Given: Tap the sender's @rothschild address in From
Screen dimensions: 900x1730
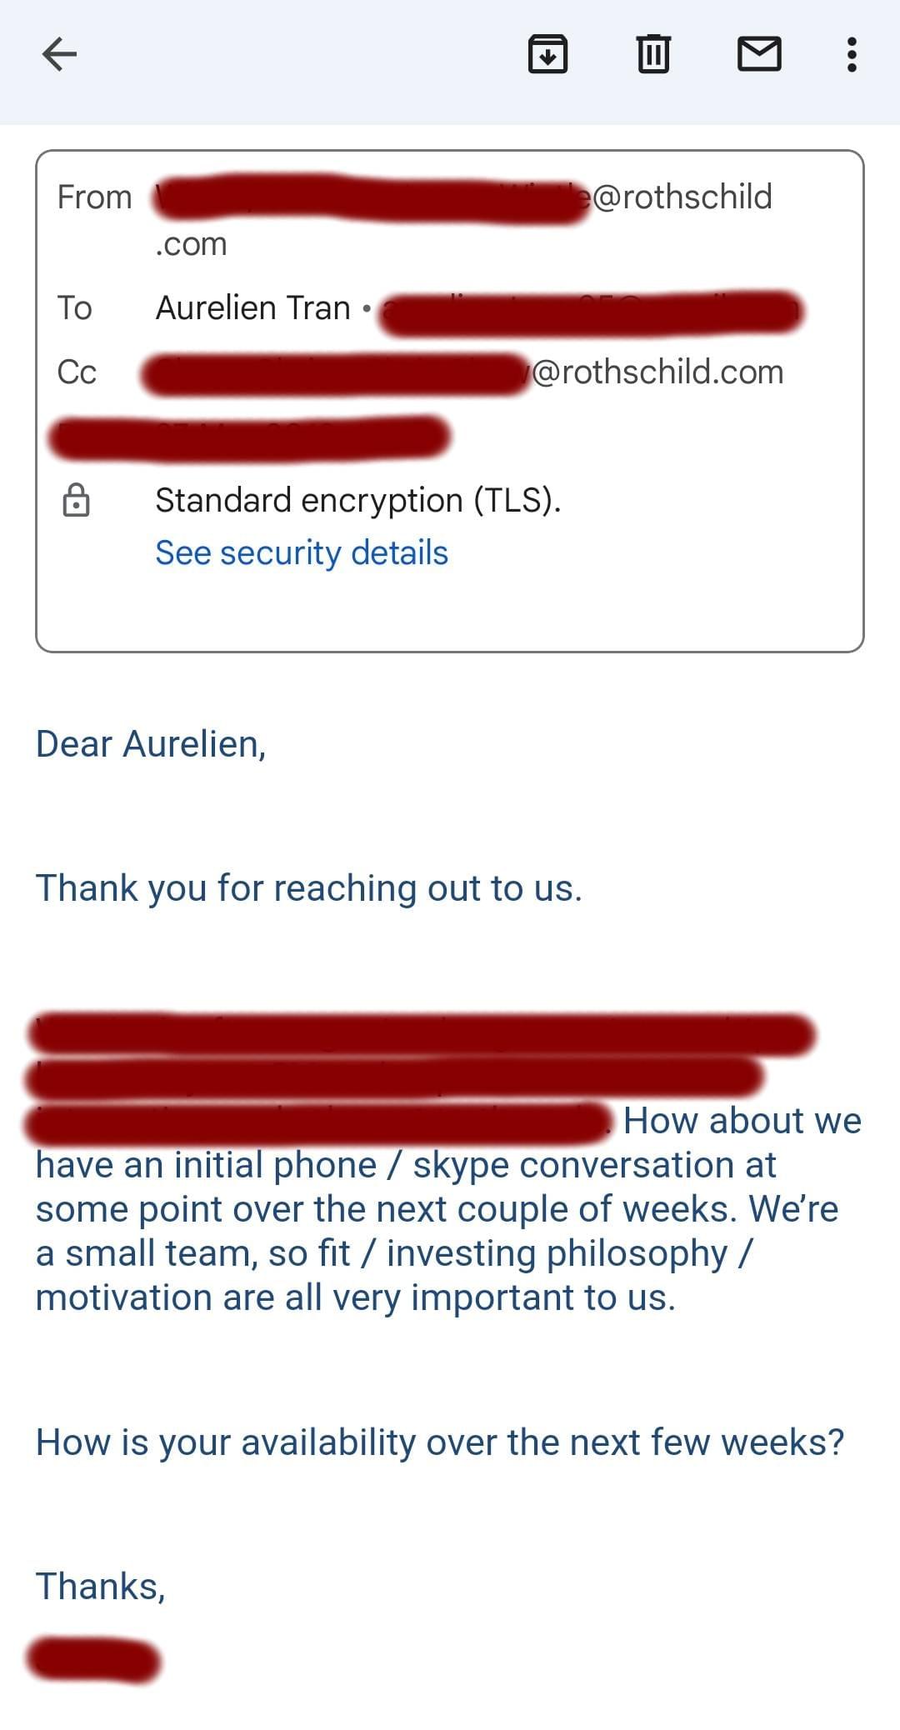Looking at the screenshot, I should [681, 197].
